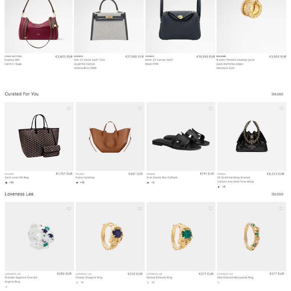
Task: Show +6 variants of Chanel 25 handbag
Action: coord(223,187)
